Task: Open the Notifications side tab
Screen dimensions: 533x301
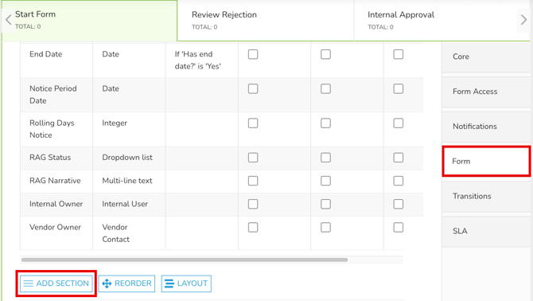Action: 486,126
